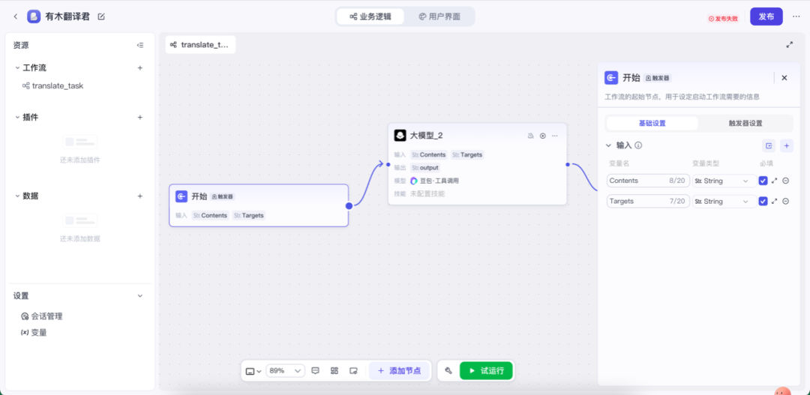Show info tooltip next to 输入
The width and height of the screenshot is (810, 395).
pyautogui.click(x=638, y=145)
